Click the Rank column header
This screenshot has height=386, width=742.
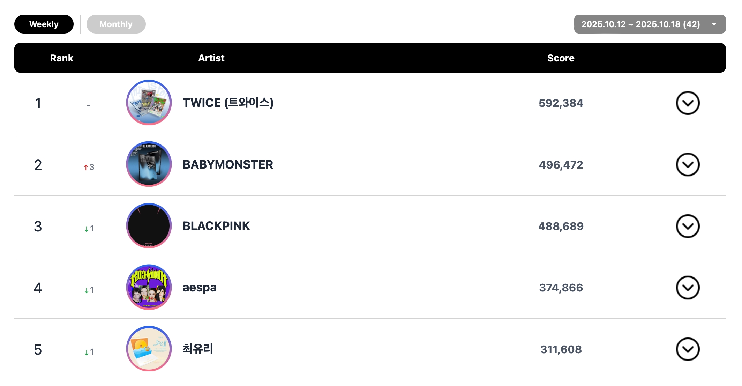pyautogui.click(x=62, y=58)
